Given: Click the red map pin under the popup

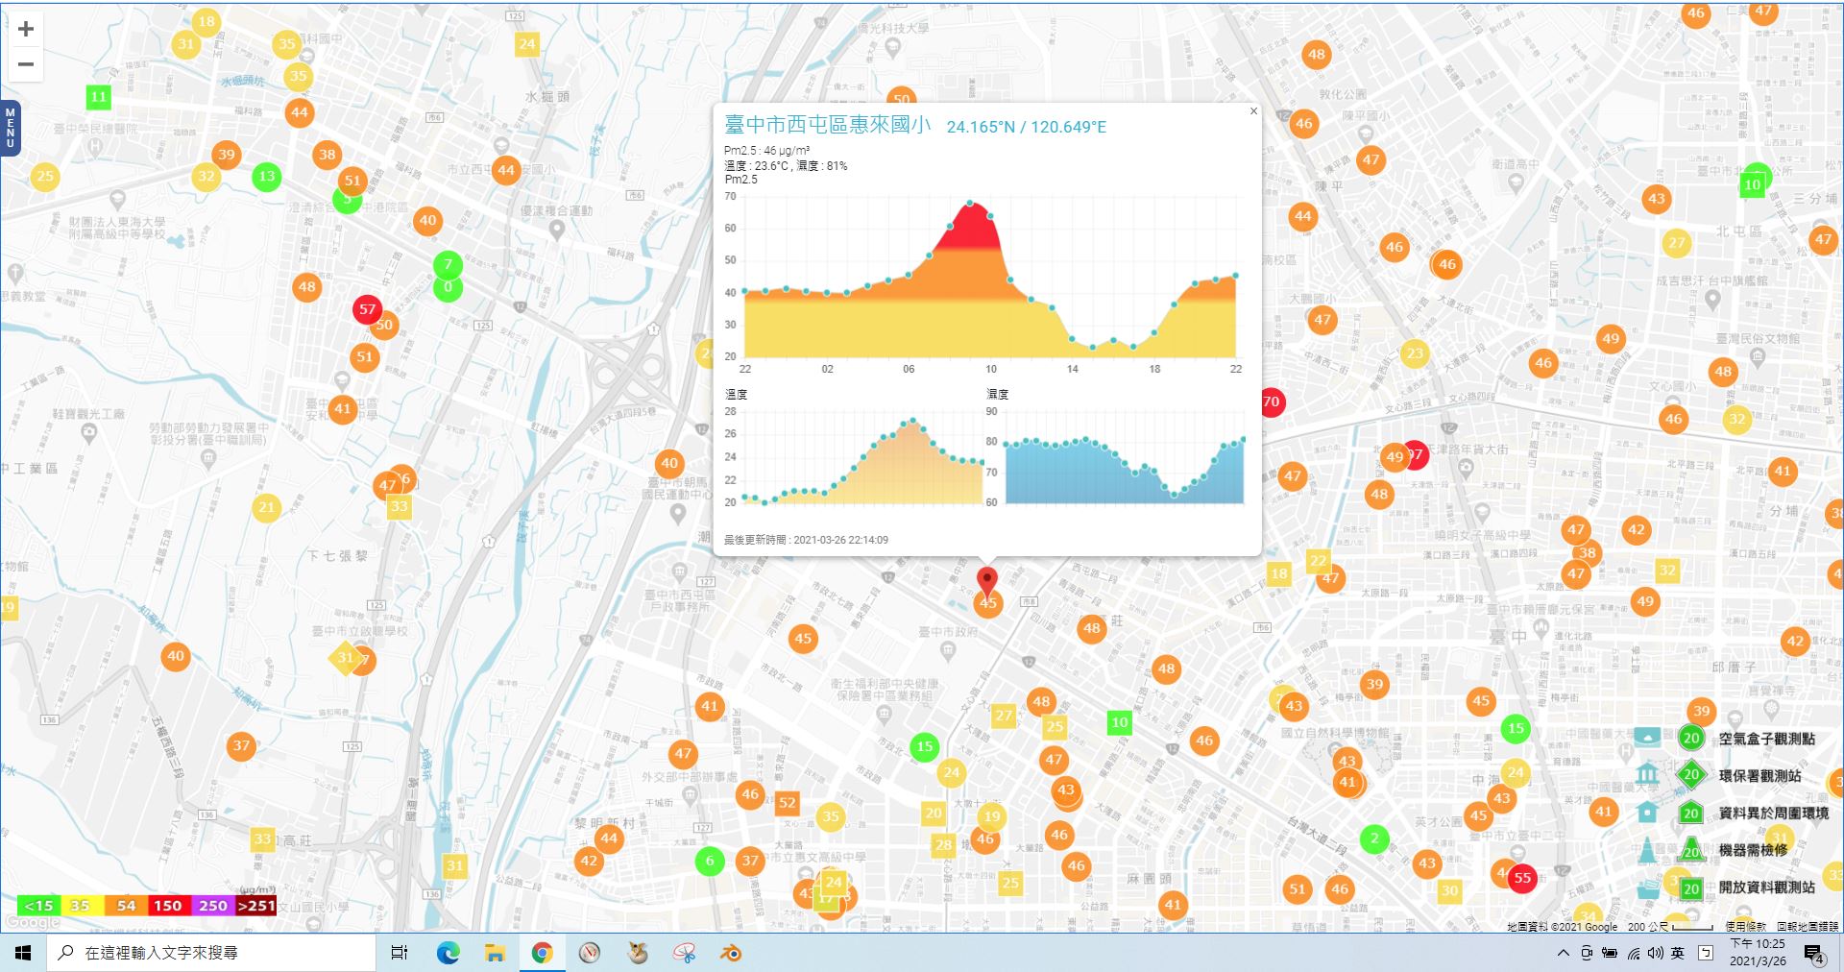Looking at the screenshot, I should pos(987,582).
